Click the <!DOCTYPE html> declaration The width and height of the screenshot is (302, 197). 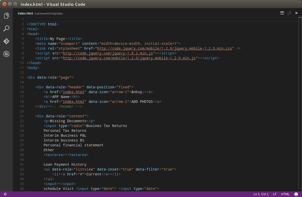point(42,24)
